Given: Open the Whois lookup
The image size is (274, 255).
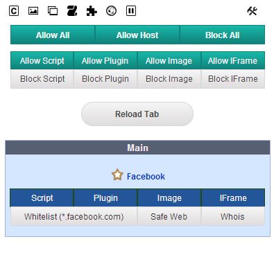Looking at the screenshot, I should 232,216.
